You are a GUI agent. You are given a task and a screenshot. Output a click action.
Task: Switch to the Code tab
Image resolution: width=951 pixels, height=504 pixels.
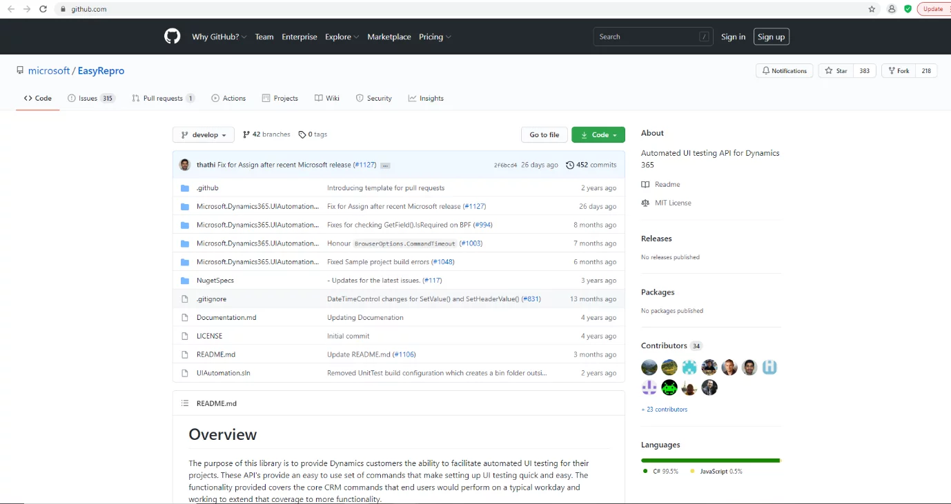point(38,99)
